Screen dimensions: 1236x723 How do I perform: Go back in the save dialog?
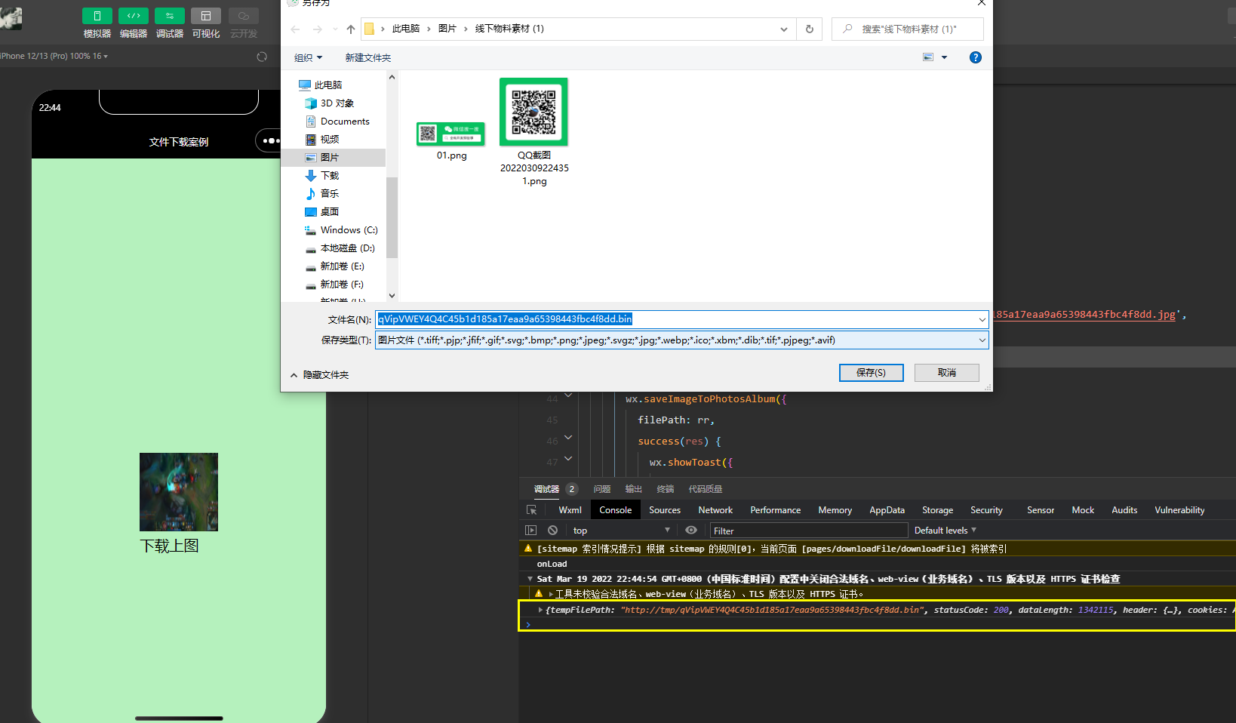point(295,29)
